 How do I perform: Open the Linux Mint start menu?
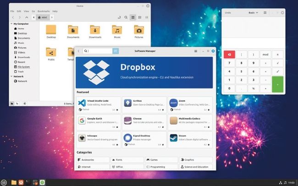click(x=4, y=182)
